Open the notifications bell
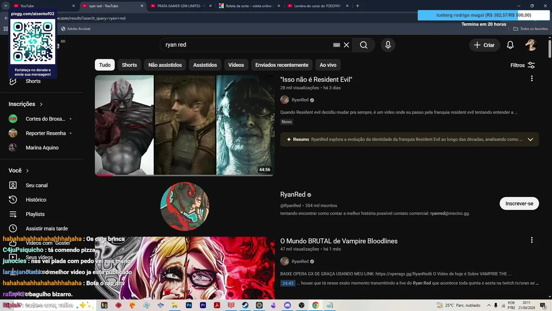Image resolution: width=552 pixels, height=311 pixels. click(x=510, y=45)
